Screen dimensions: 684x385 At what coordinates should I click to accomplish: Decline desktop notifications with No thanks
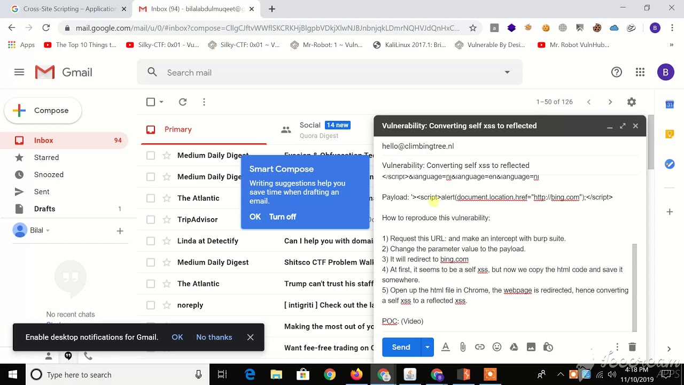click(x=214, y=337)
